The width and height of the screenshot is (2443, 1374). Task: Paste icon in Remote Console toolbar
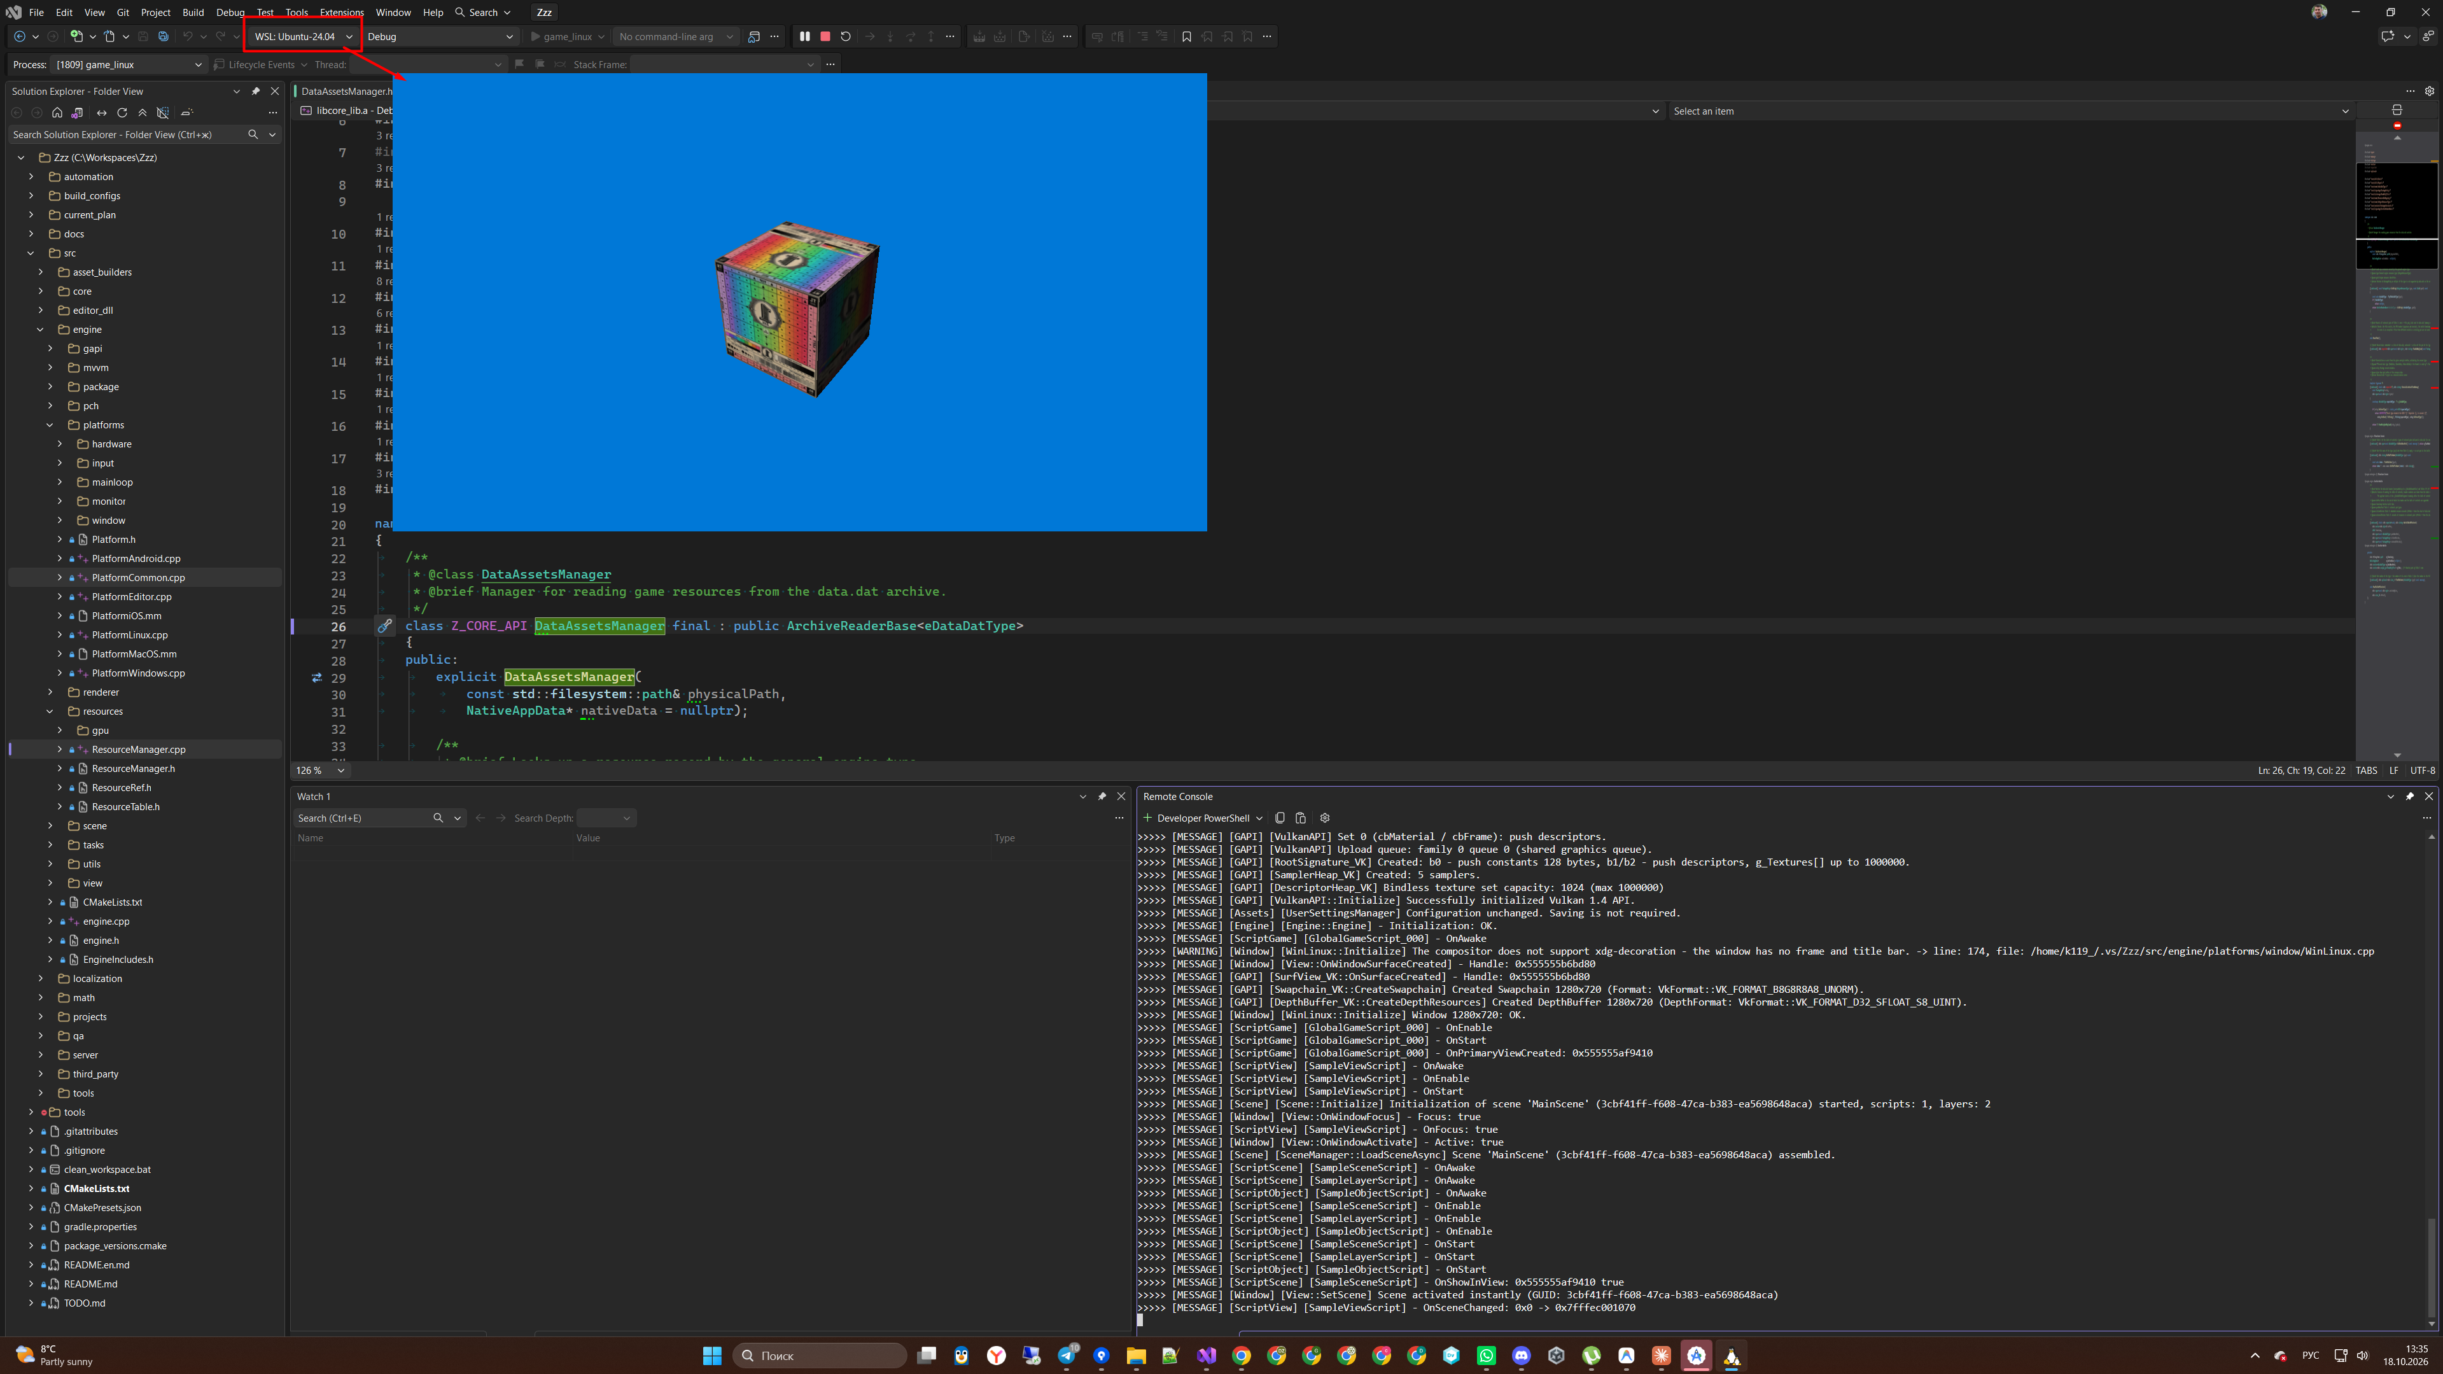click(1300, 817)
